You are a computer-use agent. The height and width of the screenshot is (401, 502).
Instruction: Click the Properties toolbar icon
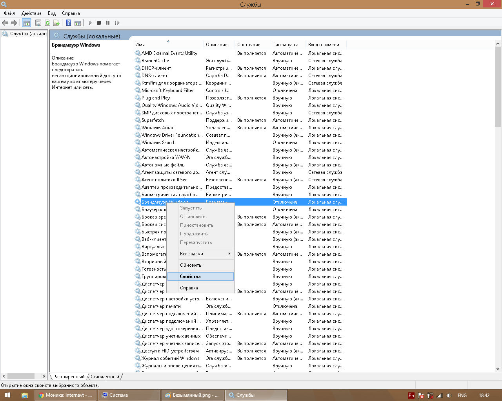pos(38,23)
